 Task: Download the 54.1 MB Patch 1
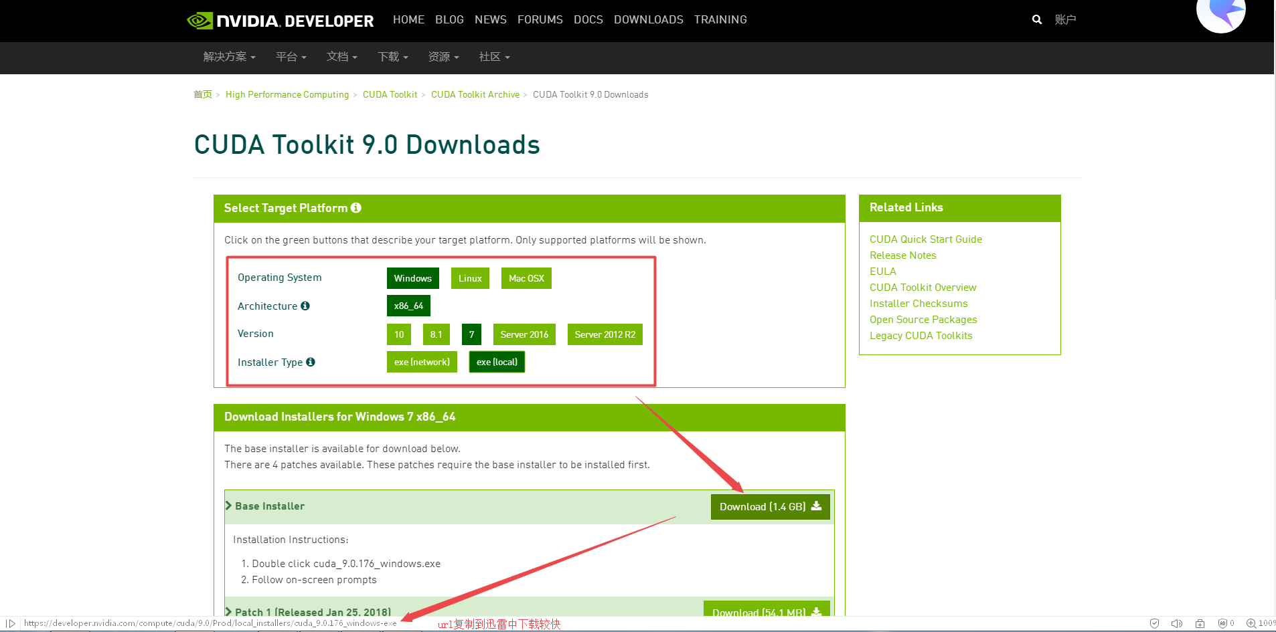point(767,609)
